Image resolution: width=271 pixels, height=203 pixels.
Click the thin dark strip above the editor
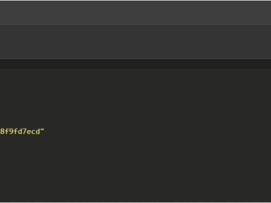point(135,63)
